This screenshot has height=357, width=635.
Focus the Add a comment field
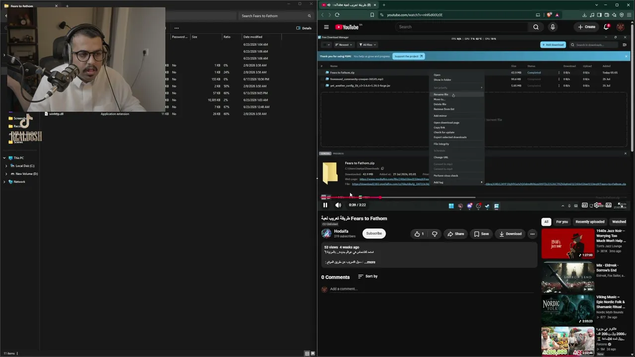tap(432, 289)
